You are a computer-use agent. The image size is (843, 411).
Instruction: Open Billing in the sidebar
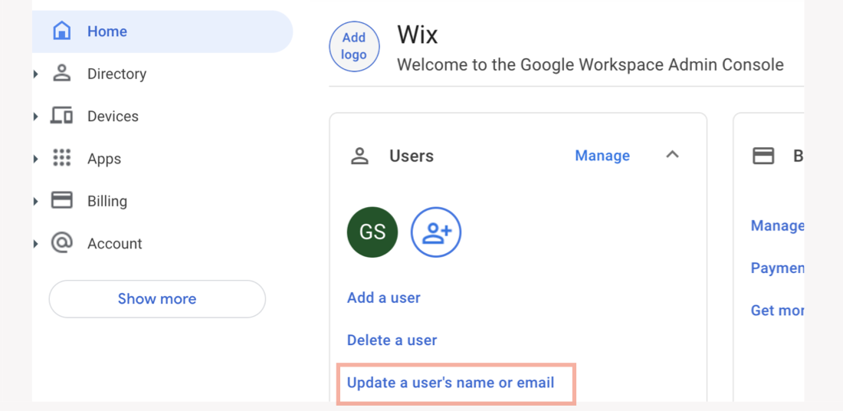(x=107, y=201)
